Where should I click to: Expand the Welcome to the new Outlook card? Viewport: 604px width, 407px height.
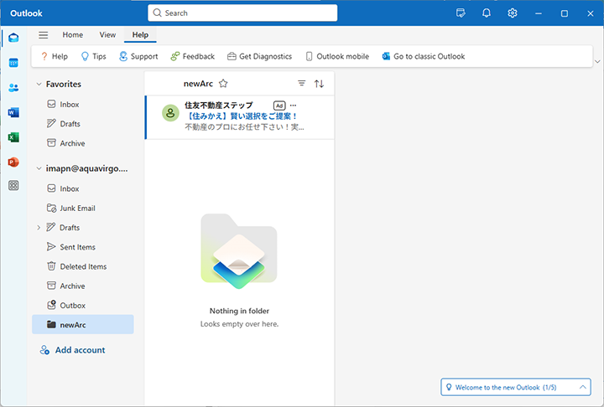(x=583, y=387)
